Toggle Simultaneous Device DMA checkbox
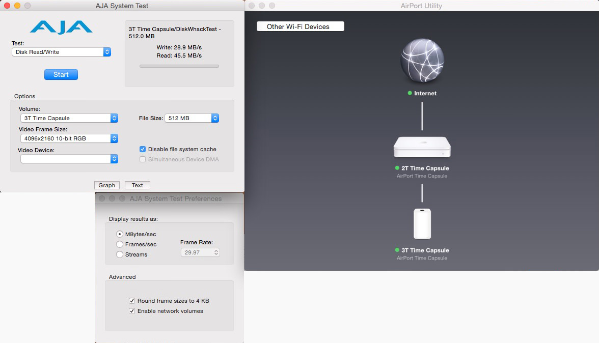The width and height of the screenshot is (599, 343). pos(143,159)
